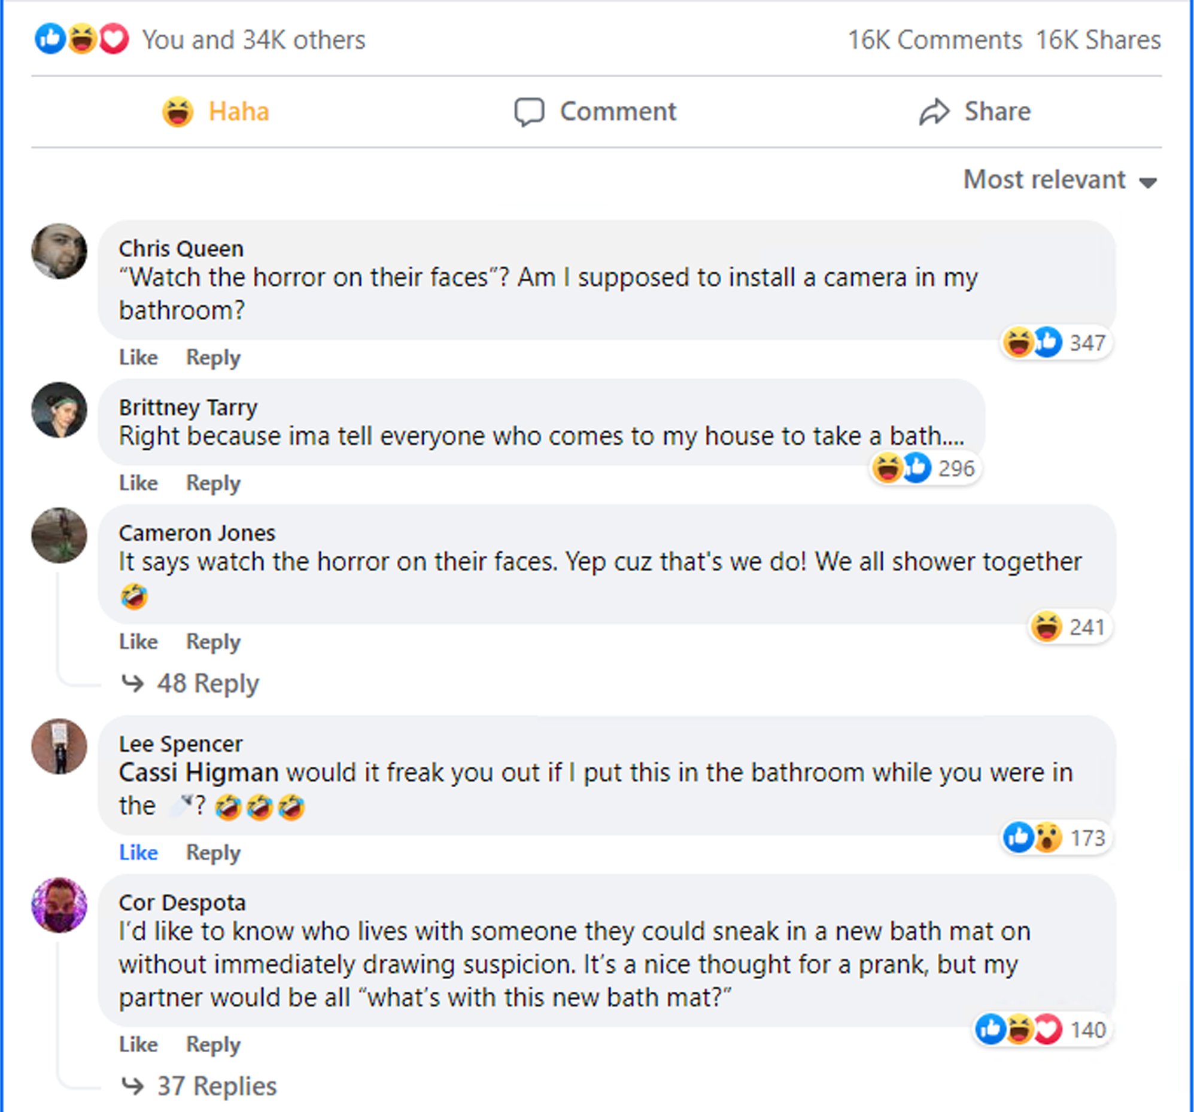
Task: Show the 173 reactions on Lee Spencer's comment
Action: [x=1056, y=837]
